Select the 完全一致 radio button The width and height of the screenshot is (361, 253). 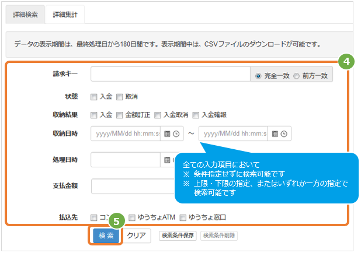pyautogui.click(x=258, y=76)
